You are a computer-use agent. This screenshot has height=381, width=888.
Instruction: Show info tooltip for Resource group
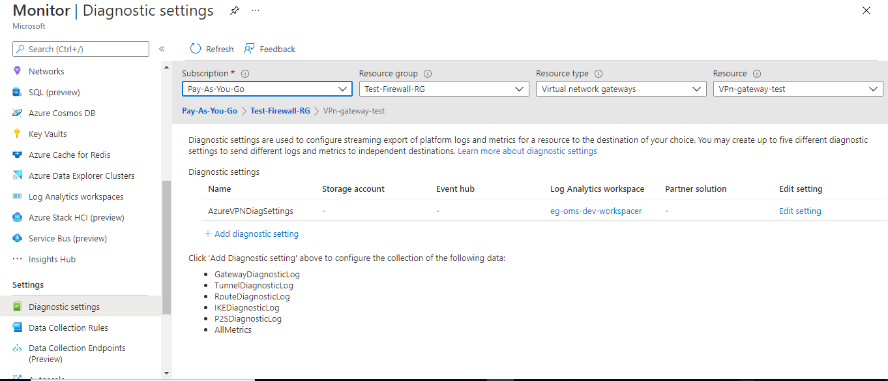coord(428,74)
